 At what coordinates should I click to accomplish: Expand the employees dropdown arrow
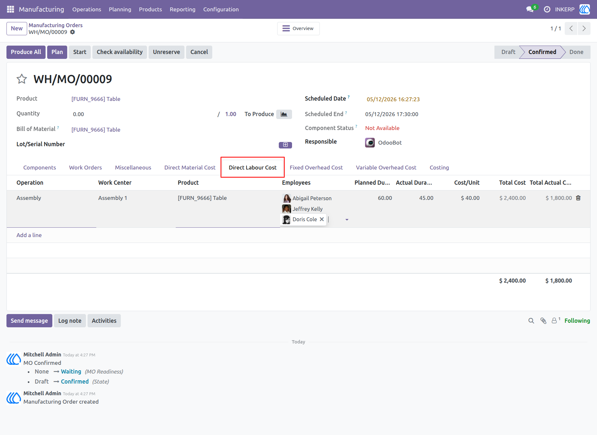(347, 220)
